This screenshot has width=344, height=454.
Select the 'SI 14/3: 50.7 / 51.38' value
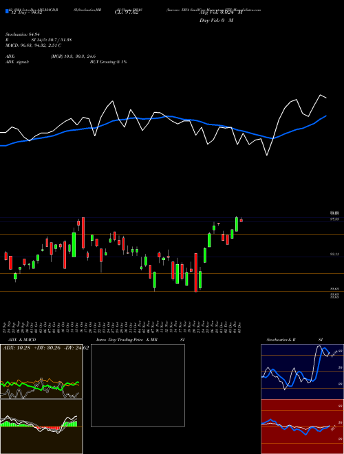(51, 40)
